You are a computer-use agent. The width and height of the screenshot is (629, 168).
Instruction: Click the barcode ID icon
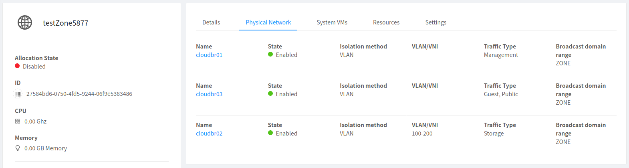(18, 94)
